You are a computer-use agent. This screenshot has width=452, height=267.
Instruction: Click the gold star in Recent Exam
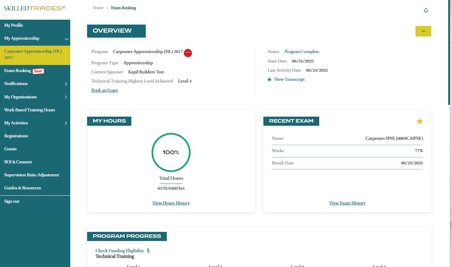pos(419,121)
